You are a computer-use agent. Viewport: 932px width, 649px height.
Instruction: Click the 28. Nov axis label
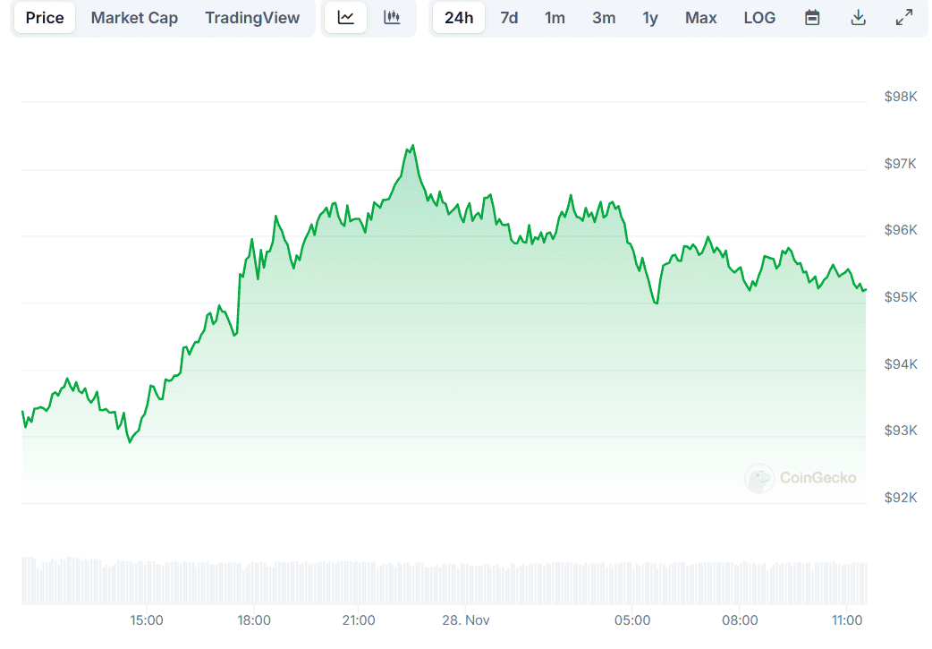465,619
